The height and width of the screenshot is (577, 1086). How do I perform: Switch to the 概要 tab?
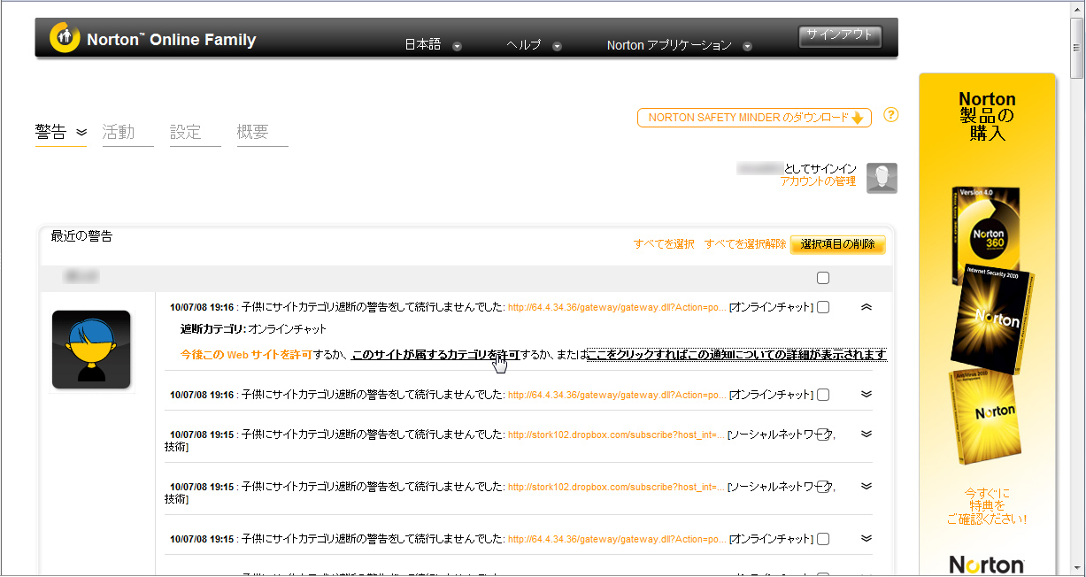262,133
